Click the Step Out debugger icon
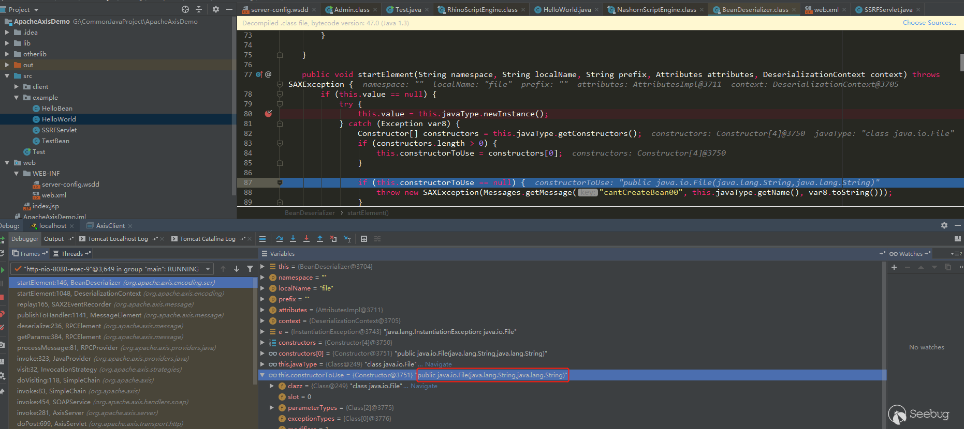 (x=320, y=239)
